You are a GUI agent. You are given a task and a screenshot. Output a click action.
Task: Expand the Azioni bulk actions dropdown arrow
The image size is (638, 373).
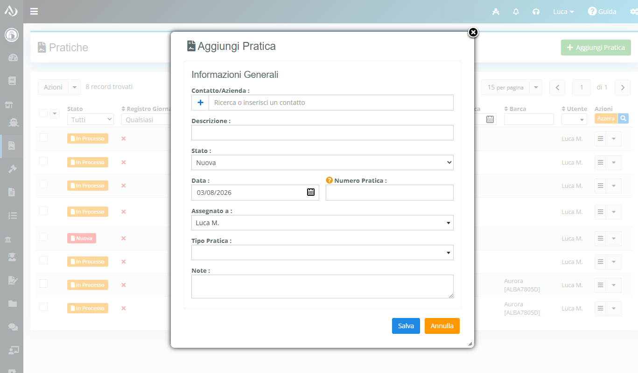[x=75, y=87]
